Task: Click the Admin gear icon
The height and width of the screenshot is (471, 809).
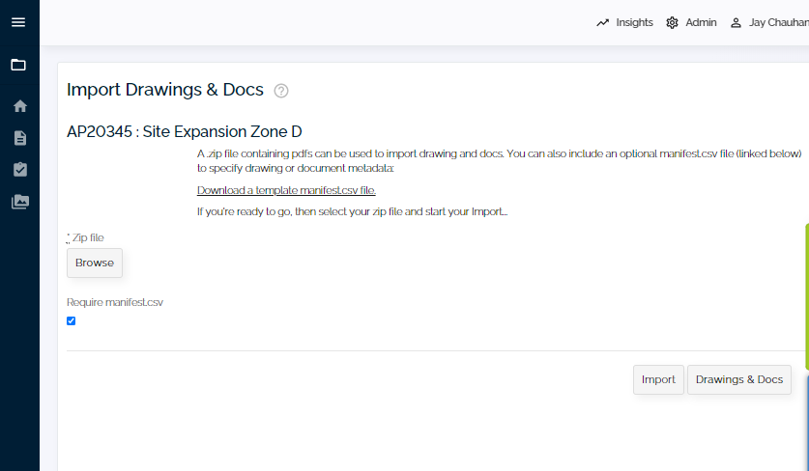Action: [x=672, y=22]
